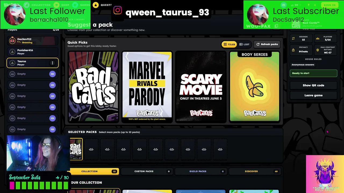Click DocSav912's crowned host avatar
The width and height of the screenshot is (344, 193).
point(12,40)
